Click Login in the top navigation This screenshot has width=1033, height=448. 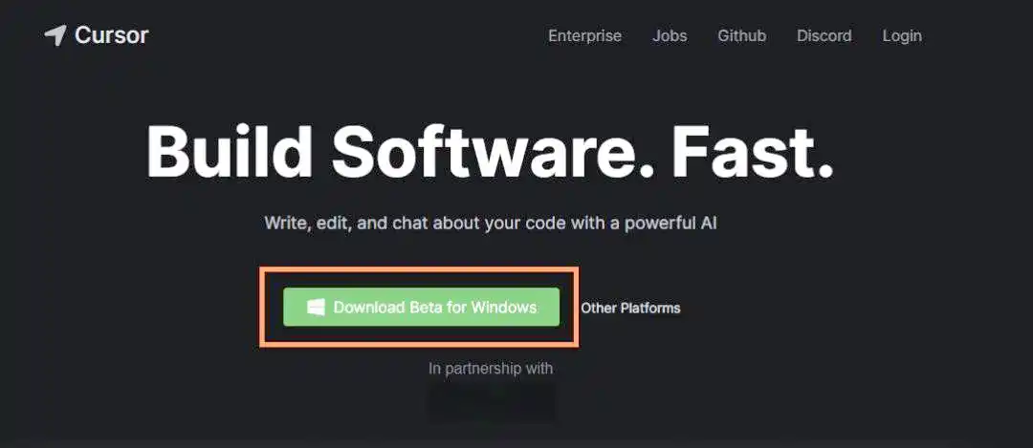click(x=902, y=35)
